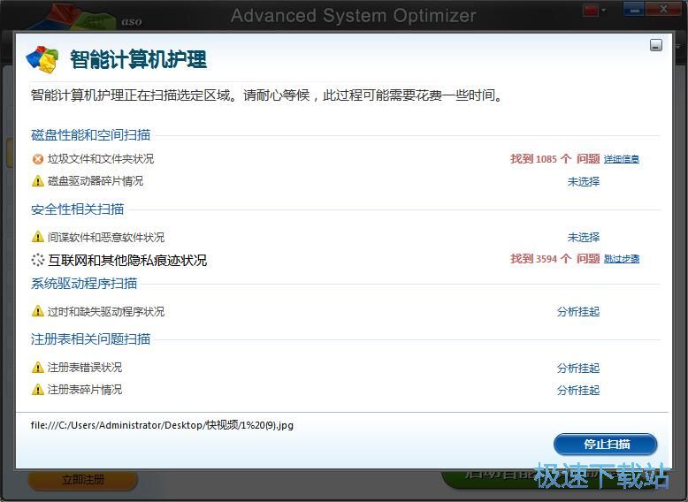This screenshot has height=502, width=688.
Task: Click warning icon next to 过时和缺失驱动程序状况
Action: 38,311
